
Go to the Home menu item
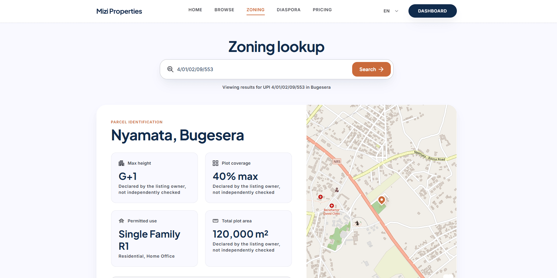(195, 10)
